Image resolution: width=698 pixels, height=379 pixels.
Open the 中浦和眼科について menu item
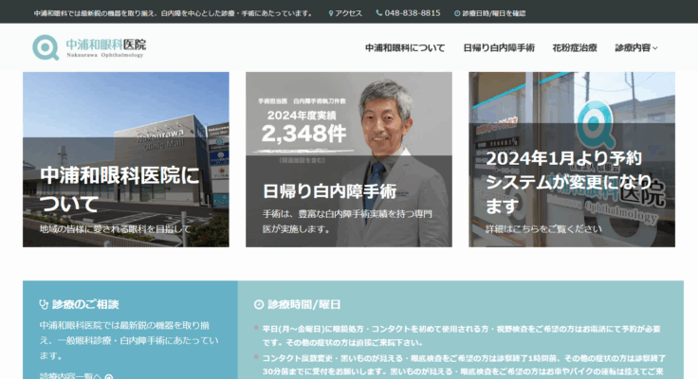(405, 47)
